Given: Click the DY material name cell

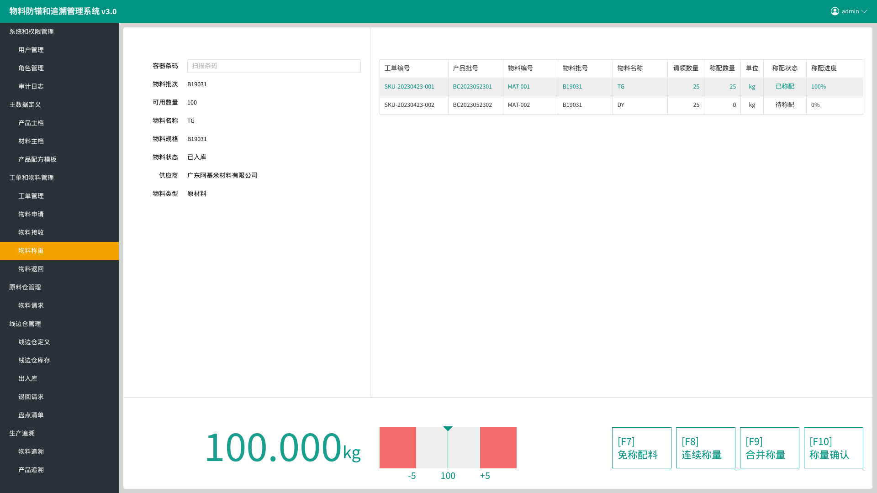Looking at the screenshot, I should (x=640, y=105).
